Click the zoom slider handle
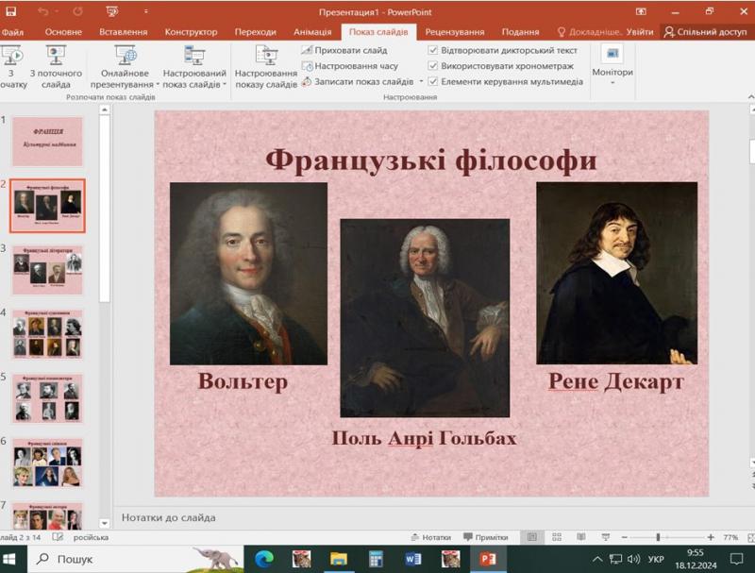 click(658, 537)
